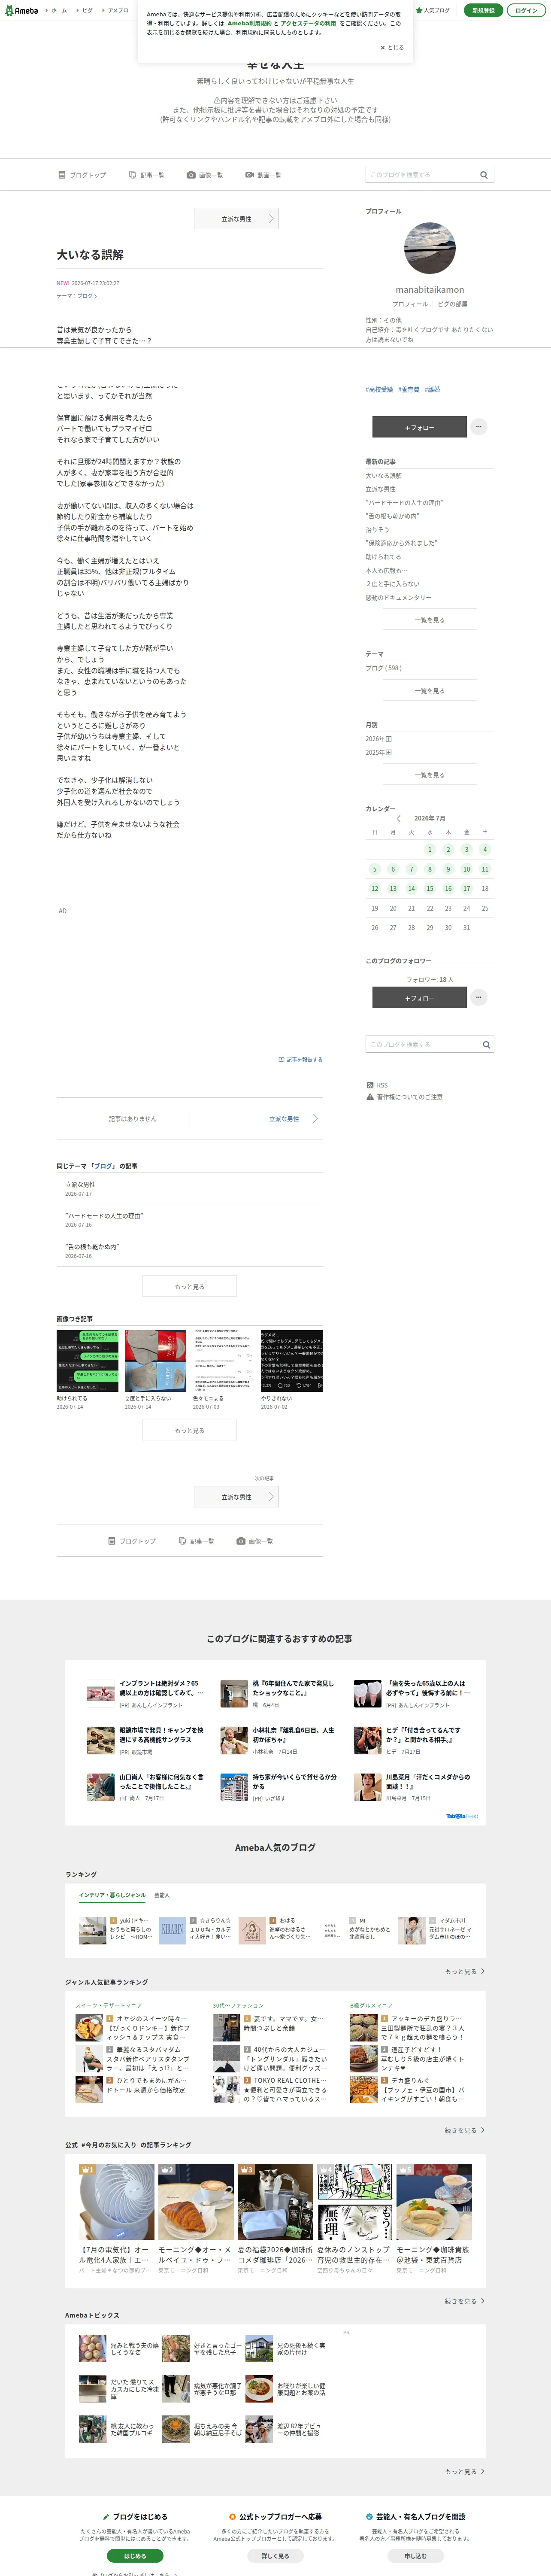Open the RSS feed link
This screenshot has height=2576, width=551.
click(377, 1085)
